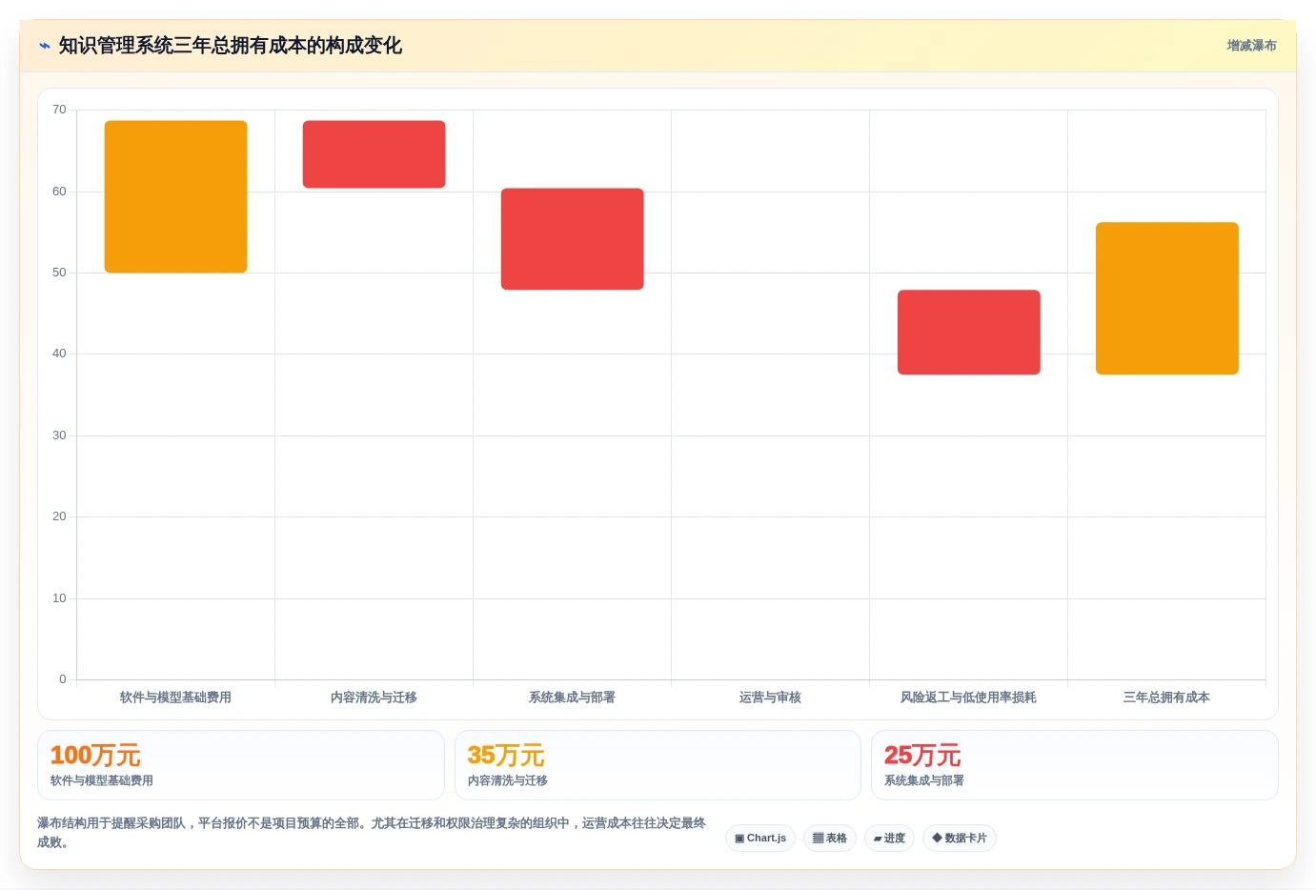Click the 进度 tag chip

[x=889, y=839]
